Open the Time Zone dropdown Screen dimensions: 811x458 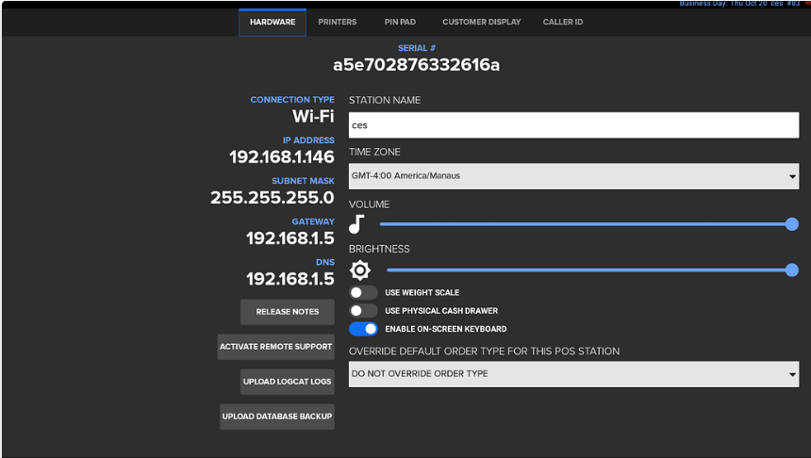(573, 175)
